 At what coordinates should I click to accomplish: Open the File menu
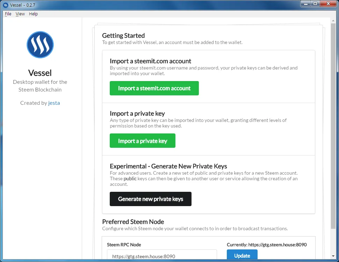pyautogui.click(x=8, y=14)
